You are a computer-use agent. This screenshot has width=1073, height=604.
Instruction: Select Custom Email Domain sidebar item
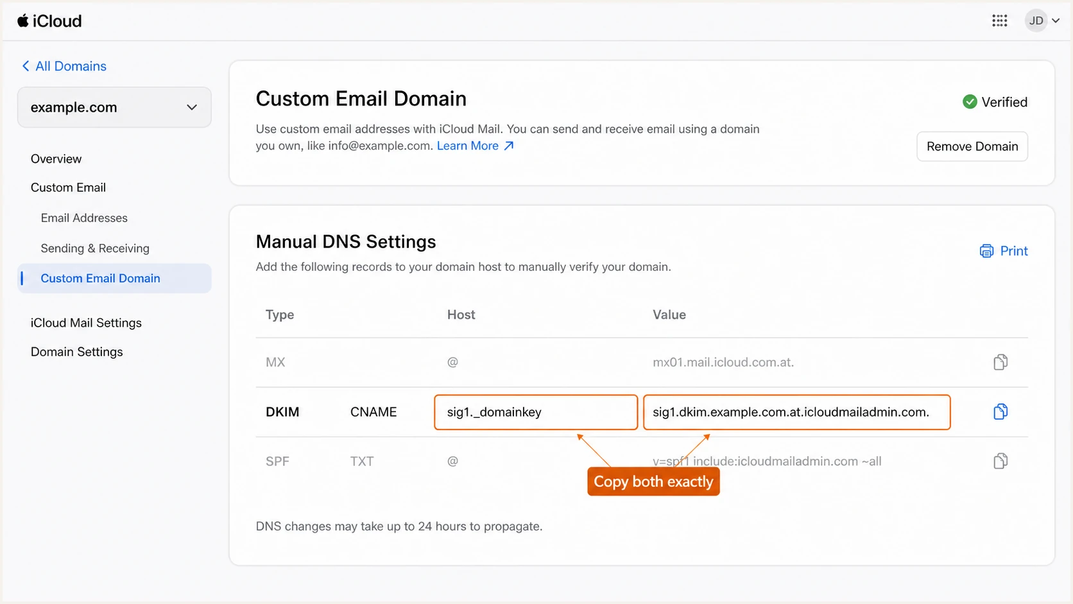click(x=114, y=279)
